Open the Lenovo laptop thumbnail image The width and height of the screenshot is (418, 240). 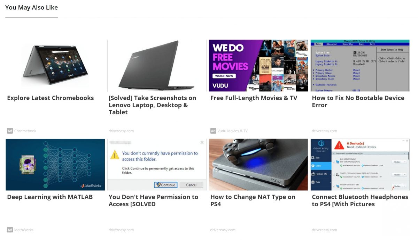click(x=157, y=65)
